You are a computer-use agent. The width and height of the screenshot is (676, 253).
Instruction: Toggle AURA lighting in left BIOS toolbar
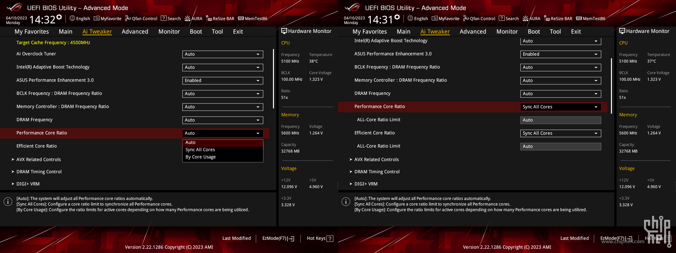tap(193, 18)
